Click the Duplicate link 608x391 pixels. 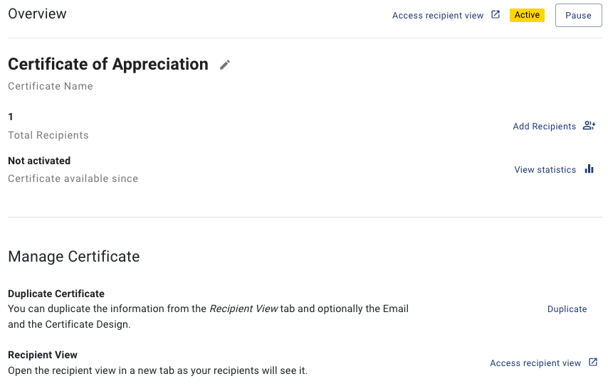coord(567,309)
